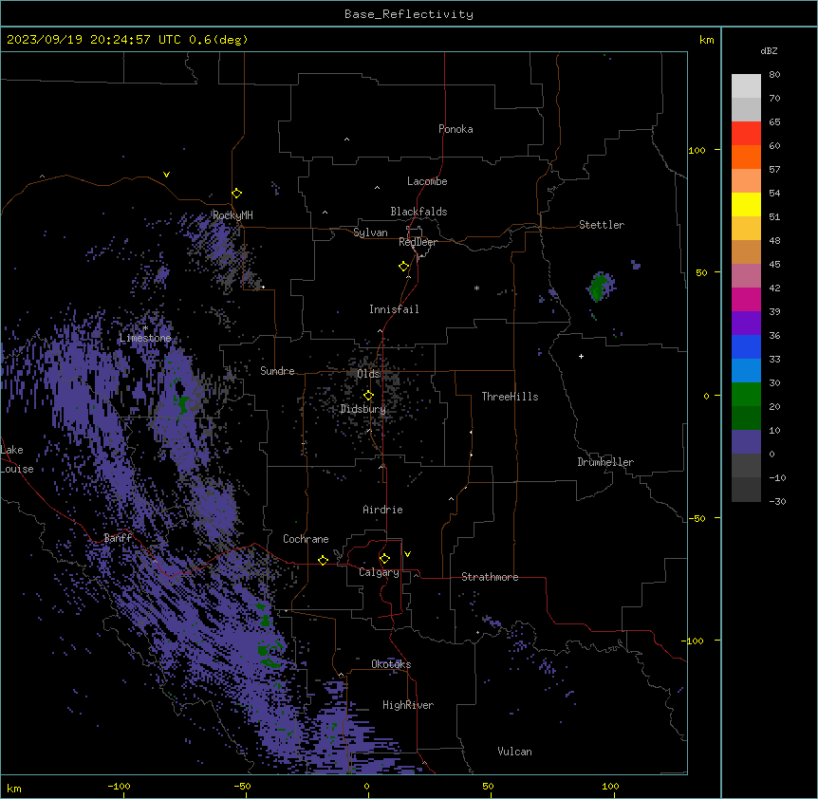Click the yellow diamond marker beside Didsbury
This screenshot has height=799, width=818.
point(368,396)
